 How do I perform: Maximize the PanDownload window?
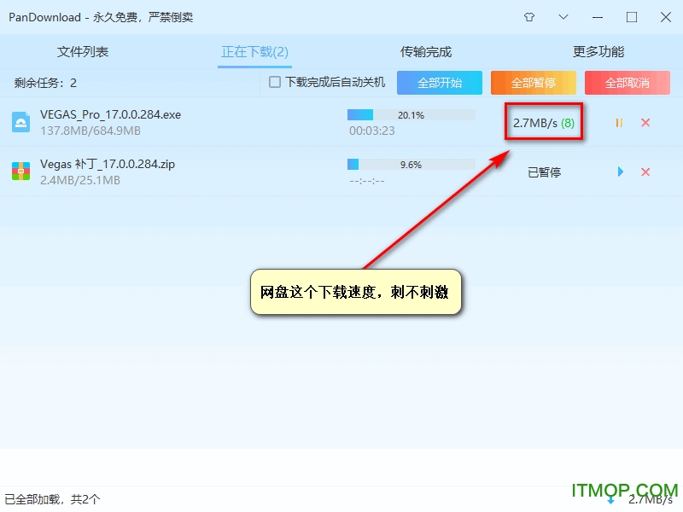click(x=632, y=17)
